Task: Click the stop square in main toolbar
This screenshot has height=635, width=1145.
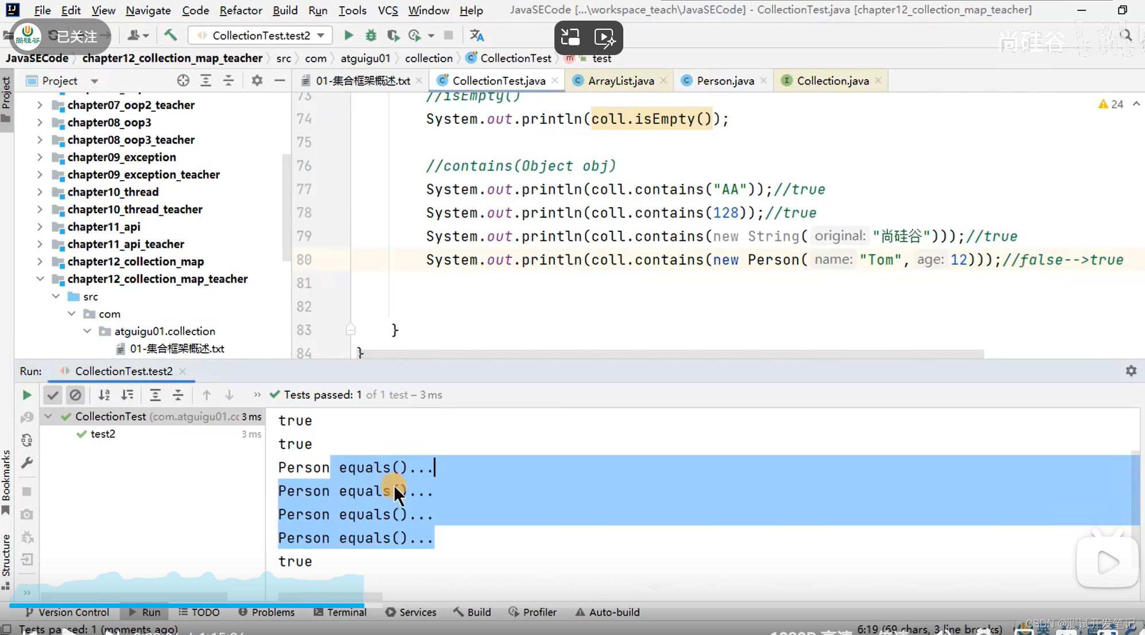Action: tap(449, 36)
